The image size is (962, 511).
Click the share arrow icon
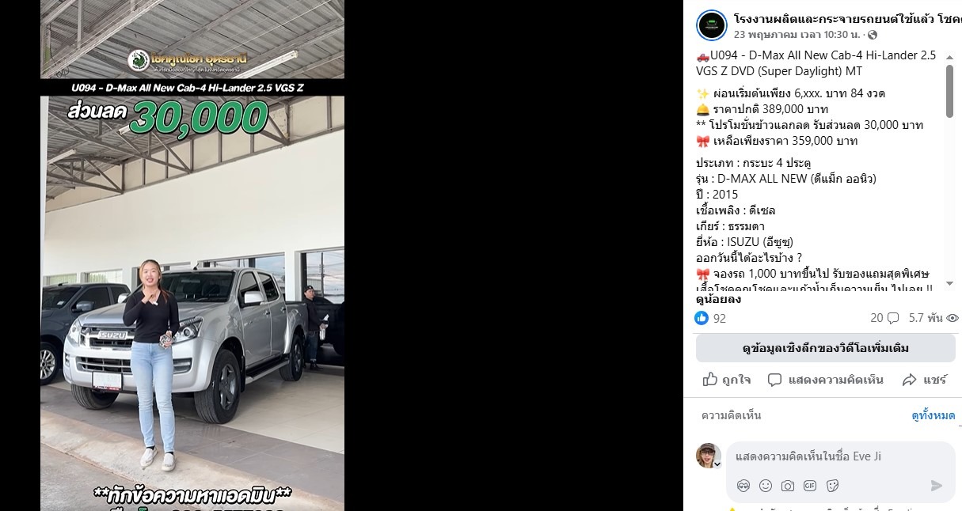click(x=910, y=380)
